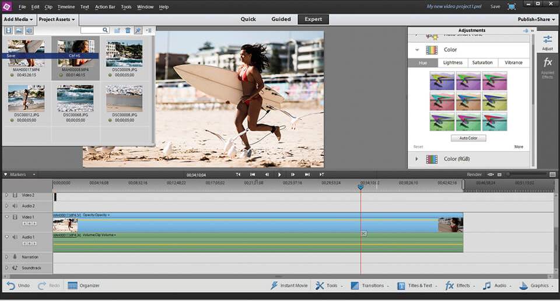Click the trash delete icon in Project Assets
Viewport: 560px width, 301px height.
pyautogui.click(x=128, y=30)
